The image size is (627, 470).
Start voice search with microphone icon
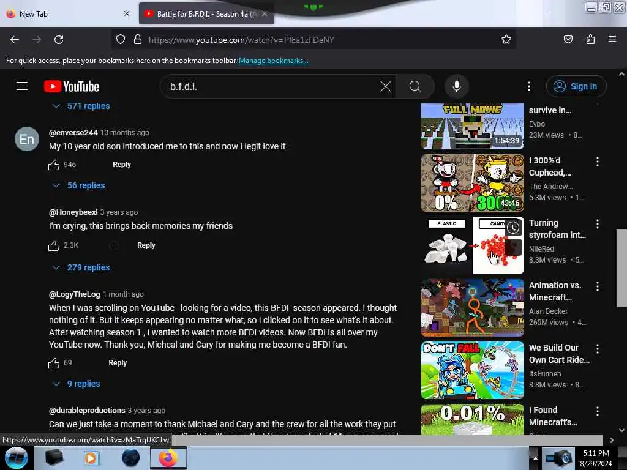click(x=457, y=86)
